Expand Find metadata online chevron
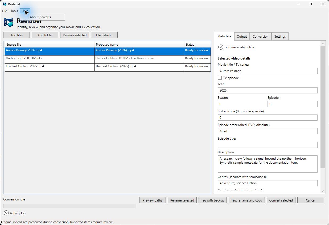The image size is (329, 225). point(221,47)
